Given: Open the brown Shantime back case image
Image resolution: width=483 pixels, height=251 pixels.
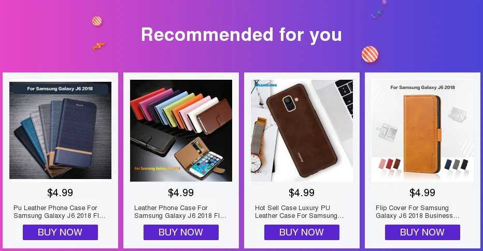Looking at the screenshot, I should tap(302, 130).
